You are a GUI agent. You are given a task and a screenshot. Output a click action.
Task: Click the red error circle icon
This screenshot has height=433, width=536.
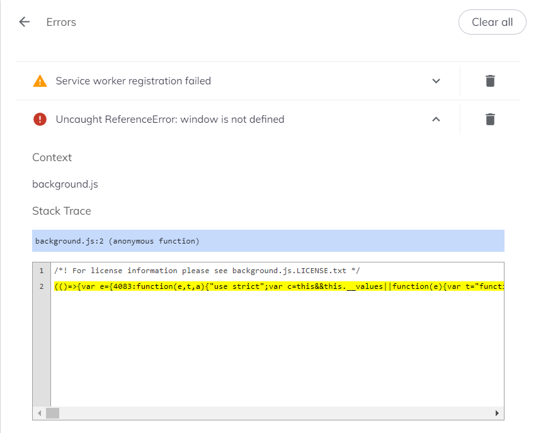coord(40,119)
